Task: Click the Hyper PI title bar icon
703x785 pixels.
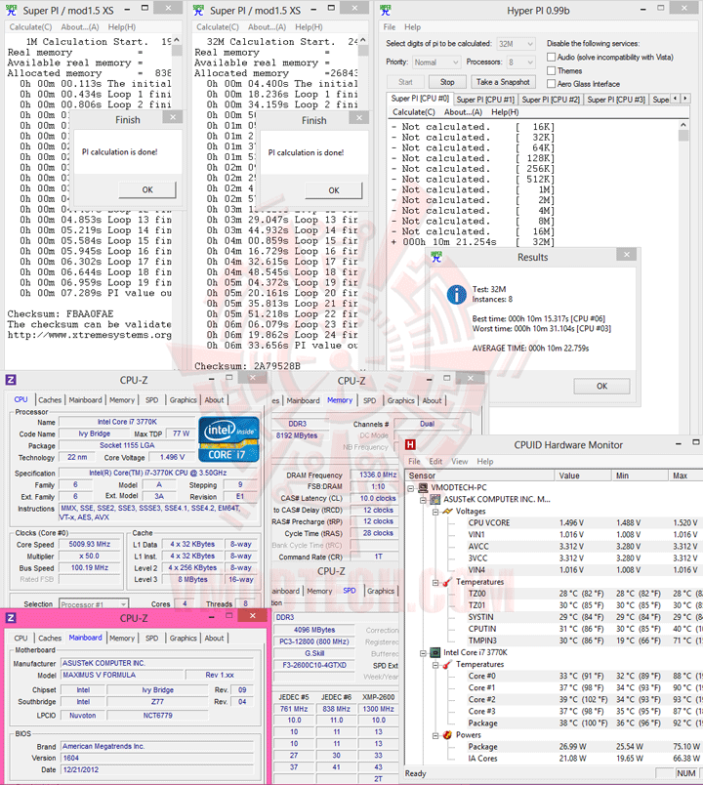Action: pos(386,10)
